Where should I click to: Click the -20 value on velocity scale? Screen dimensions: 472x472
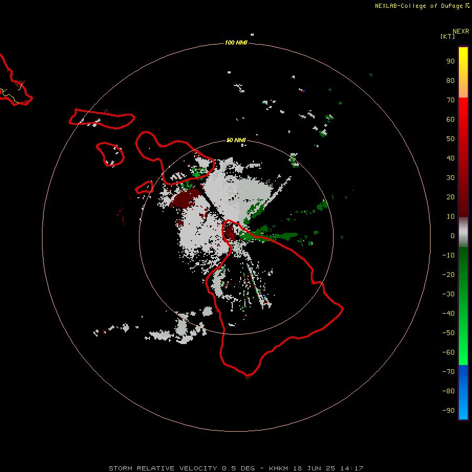point(448,275)
